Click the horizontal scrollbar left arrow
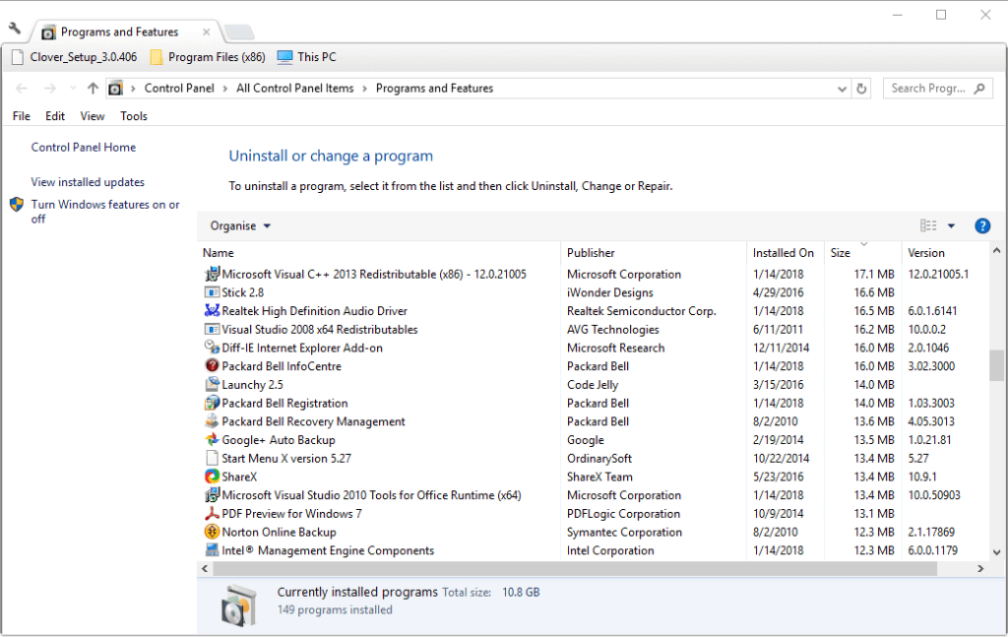This screenshot has height=637, width=1008. 205,569
